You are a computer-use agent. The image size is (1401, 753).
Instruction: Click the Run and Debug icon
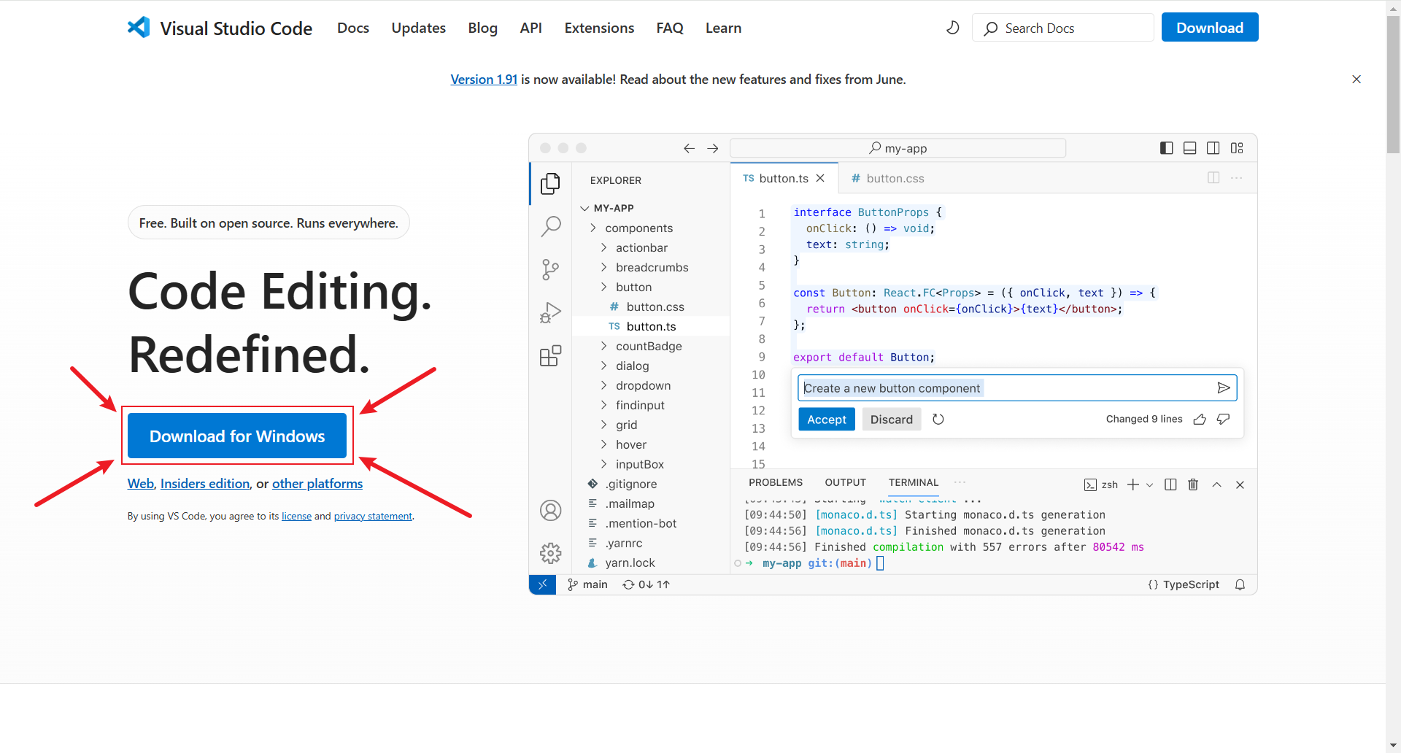coord(550,313)
